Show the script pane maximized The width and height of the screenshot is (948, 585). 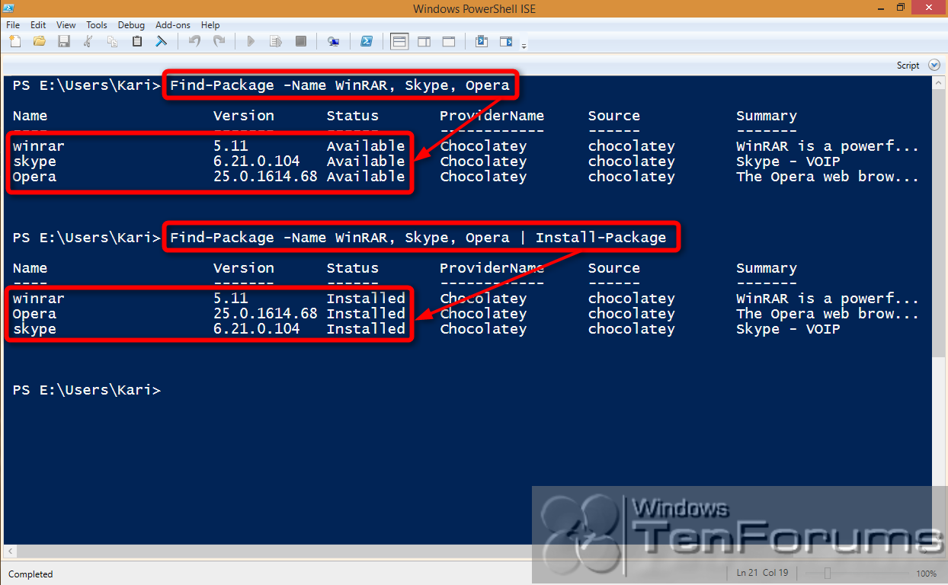click(x=449, y=41)
